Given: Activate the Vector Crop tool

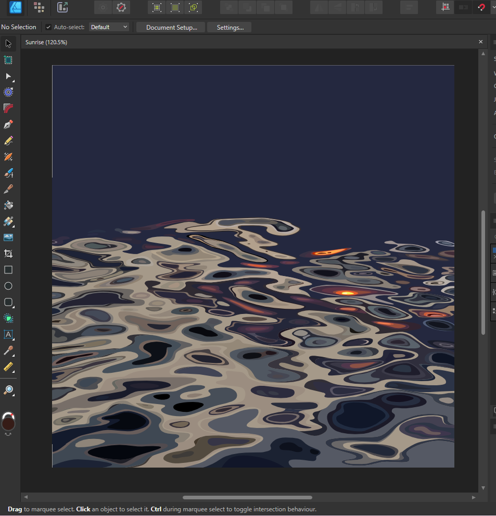Looking at the screenshot, I should tap(8, 254).
